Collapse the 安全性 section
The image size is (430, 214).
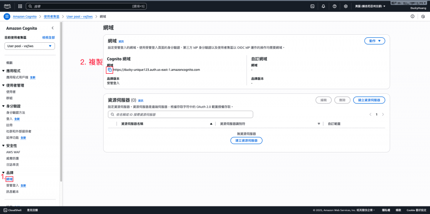pos(3,146)
